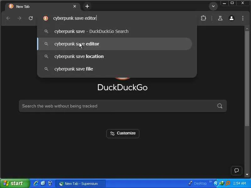Click the taskbar clock 2:54 AM
Image resolution: width=251 pixels, height=188 pixels.
(239, 183)
